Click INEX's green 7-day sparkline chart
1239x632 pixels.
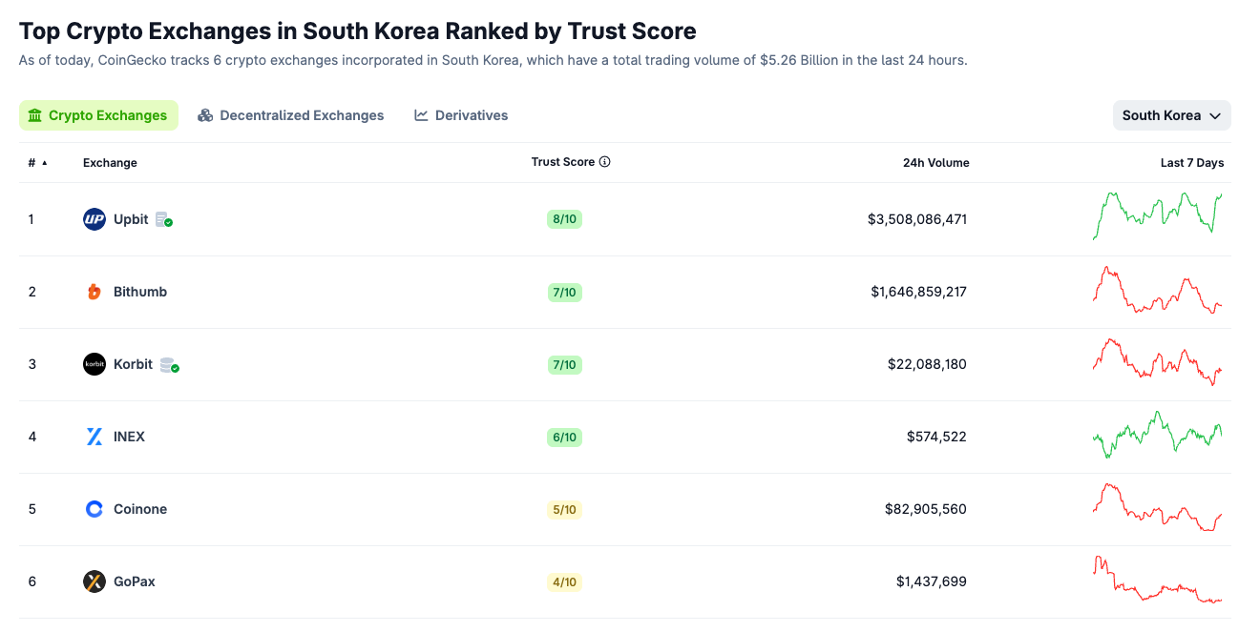1157,436
